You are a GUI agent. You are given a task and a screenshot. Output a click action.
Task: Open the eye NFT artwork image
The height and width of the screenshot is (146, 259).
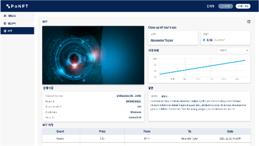[x=93, y=55]
